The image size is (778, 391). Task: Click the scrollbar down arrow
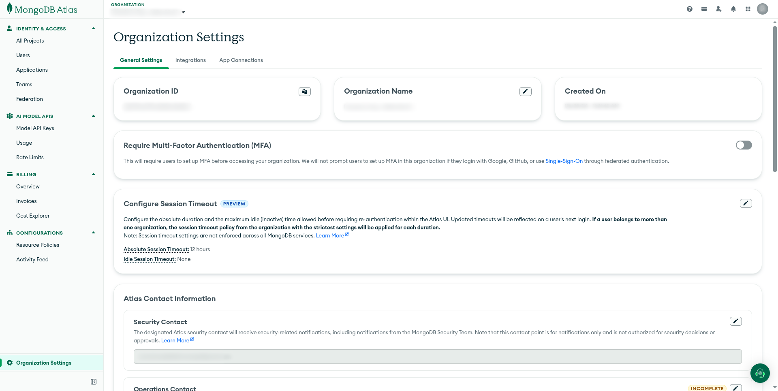[775, 387]
